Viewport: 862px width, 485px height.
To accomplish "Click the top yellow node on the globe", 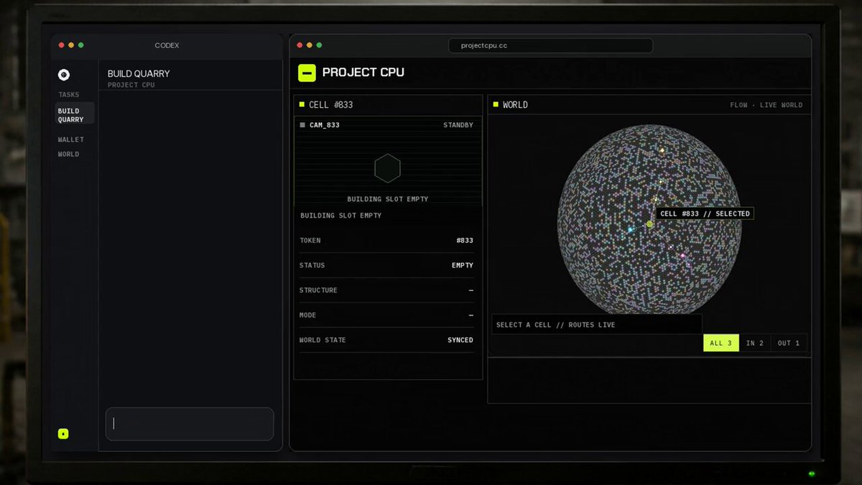I will pyautogui.click(x=662, y=151).
